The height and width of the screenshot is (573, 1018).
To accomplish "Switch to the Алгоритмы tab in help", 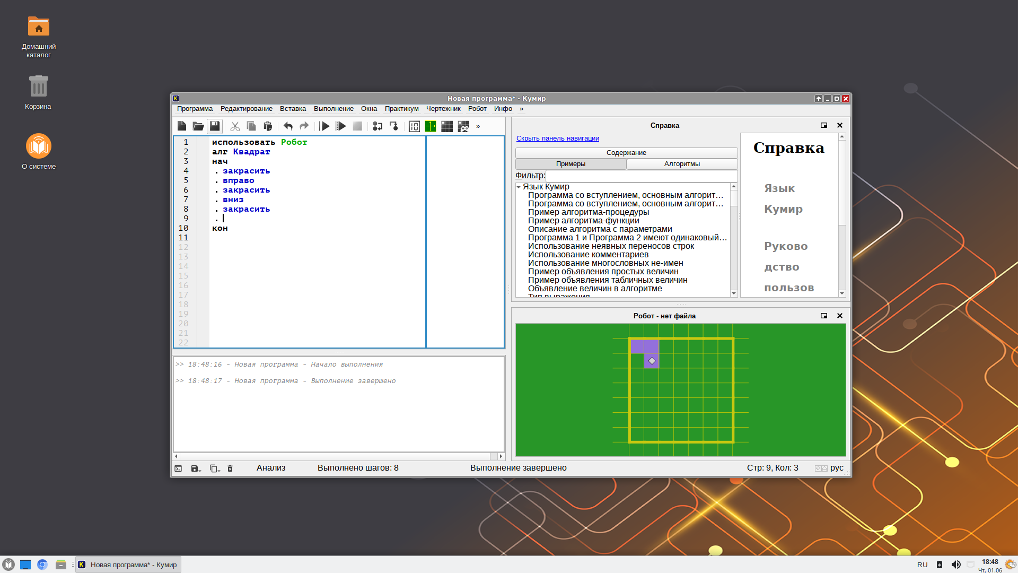I will (682, 164).
